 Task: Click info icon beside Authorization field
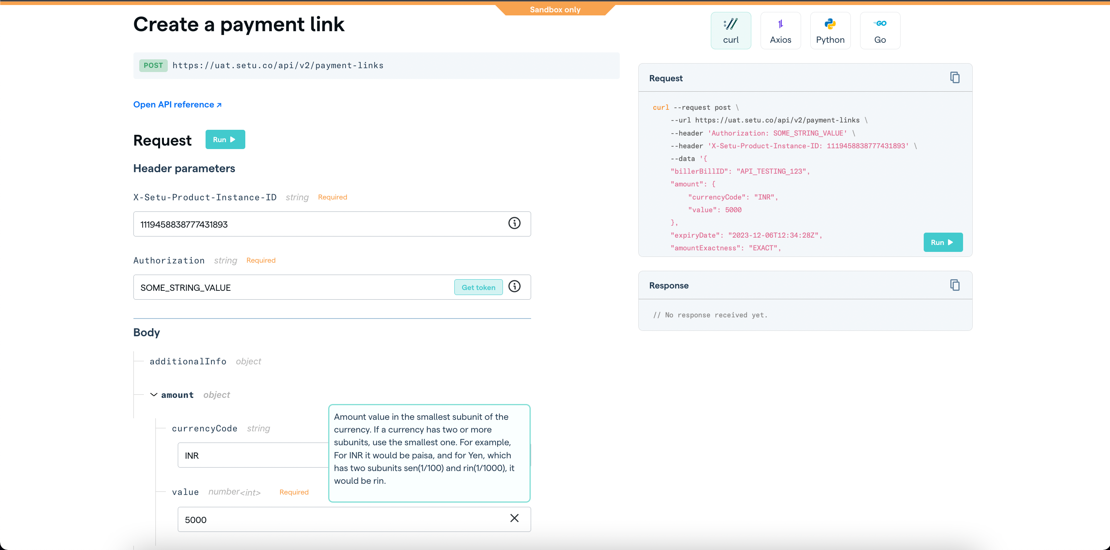[514, 286]
